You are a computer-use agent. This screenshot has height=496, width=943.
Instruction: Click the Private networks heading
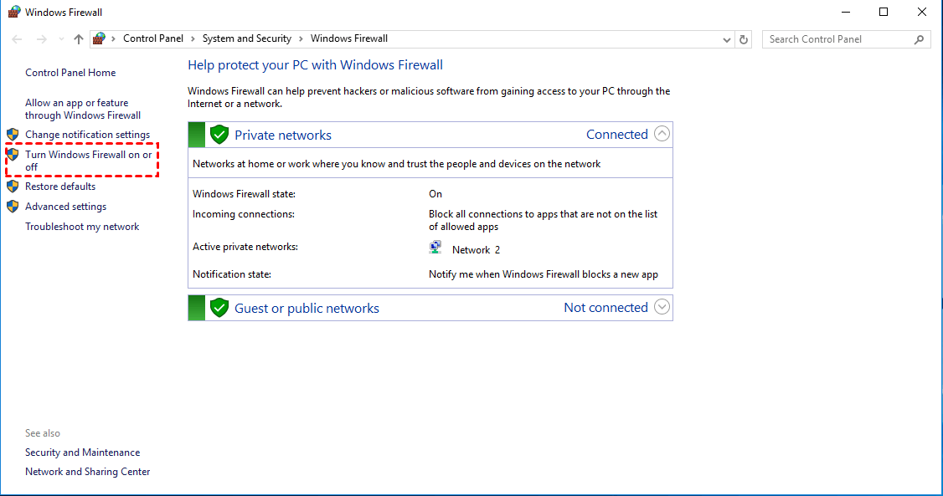point(283,136)
